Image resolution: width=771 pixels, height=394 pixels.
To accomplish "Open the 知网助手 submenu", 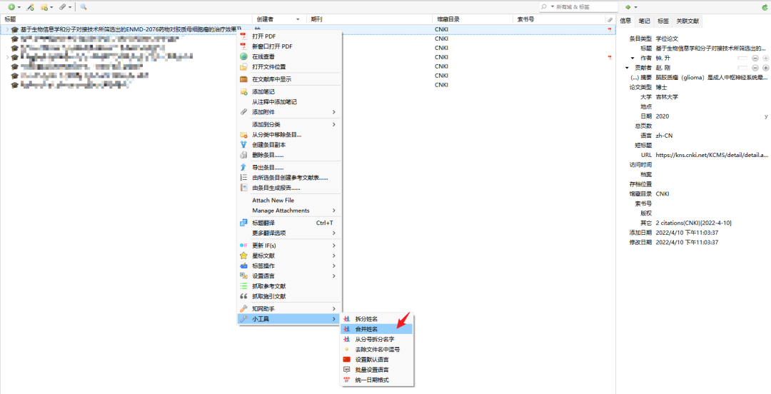I will 290,309.
